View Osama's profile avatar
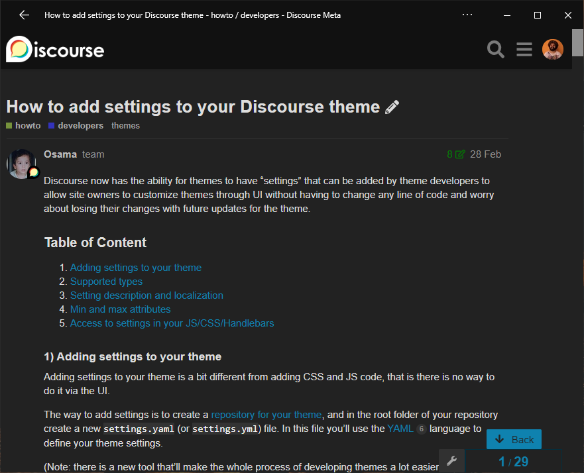Screen dimensions: 584x473 (21, 164)
